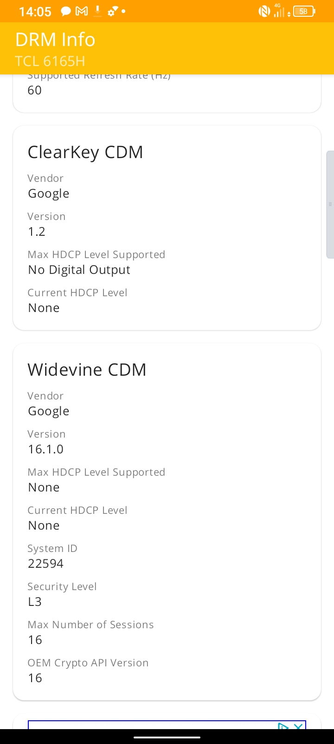Tap the battery level indicator
The image size is (334, 744).
point(304,11)
